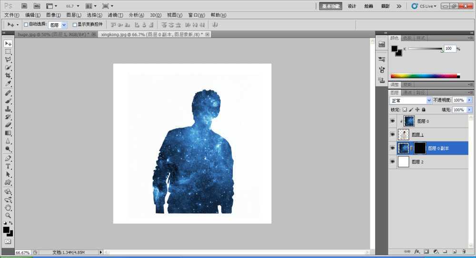The width and height of the screenshot is (476, 258).
Task: Click the layer style fx icon
Action: 416,251
